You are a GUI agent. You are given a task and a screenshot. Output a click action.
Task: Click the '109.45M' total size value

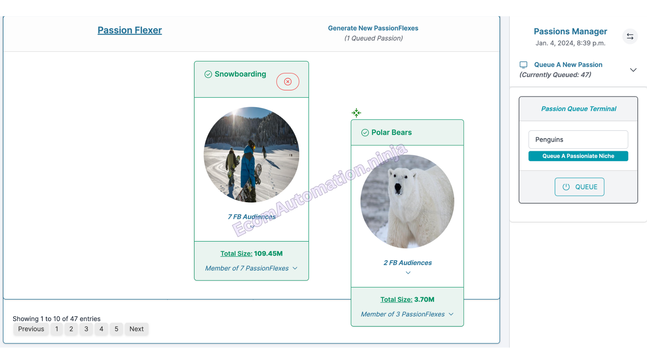pyautogui.click(x=268, y=253)
